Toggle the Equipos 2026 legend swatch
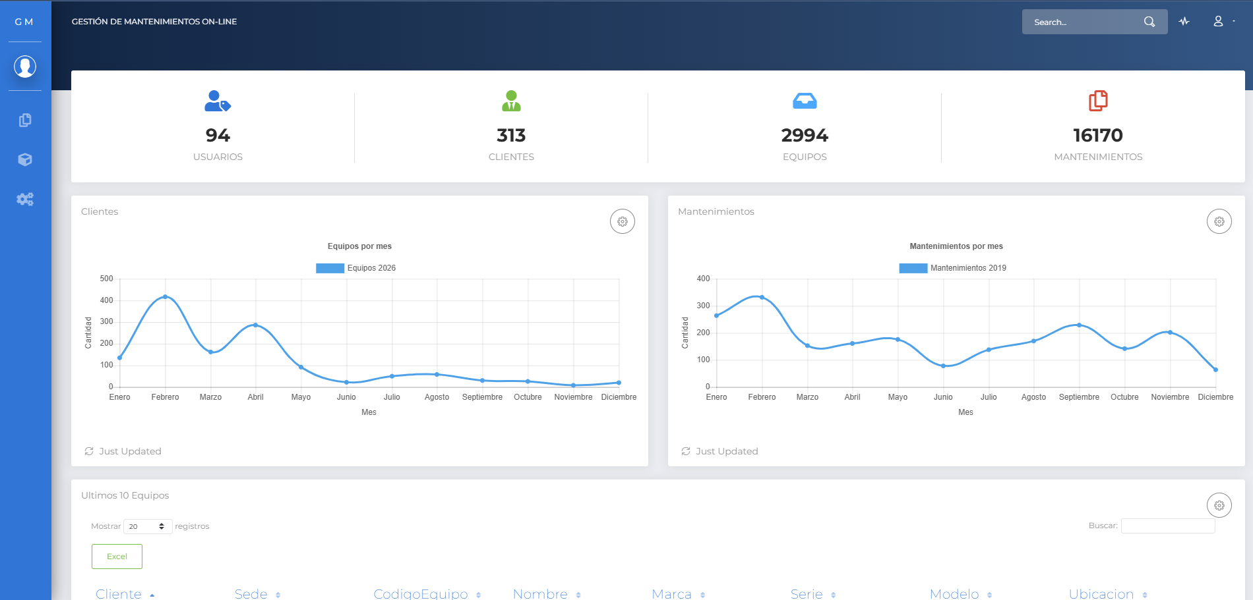The height and width of the screenshot is (600, 1253). (x=330, y=268)
